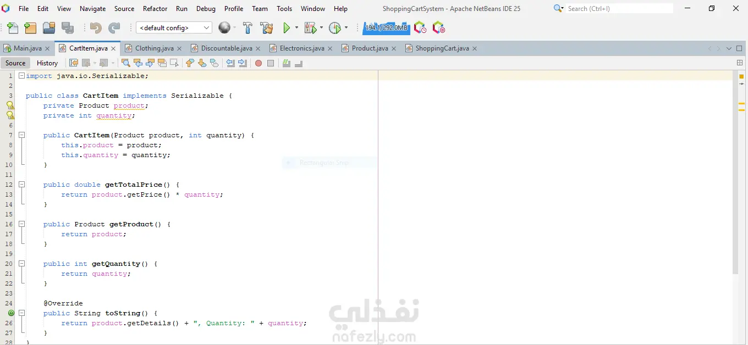Viewport: 748px width, 345px height.
Task: Run the project with green play icon
Action: (x=287, y=28)
